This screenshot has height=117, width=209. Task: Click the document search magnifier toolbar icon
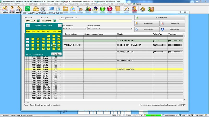tap(58, 9)
